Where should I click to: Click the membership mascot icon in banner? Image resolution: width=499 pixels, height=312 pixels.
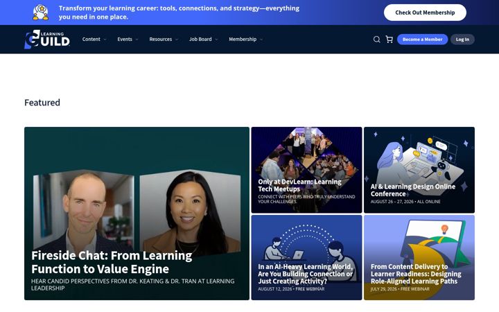41,12
